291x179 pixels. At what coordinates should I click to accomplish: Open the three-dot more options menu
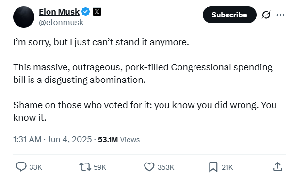(x=280, y=15)
